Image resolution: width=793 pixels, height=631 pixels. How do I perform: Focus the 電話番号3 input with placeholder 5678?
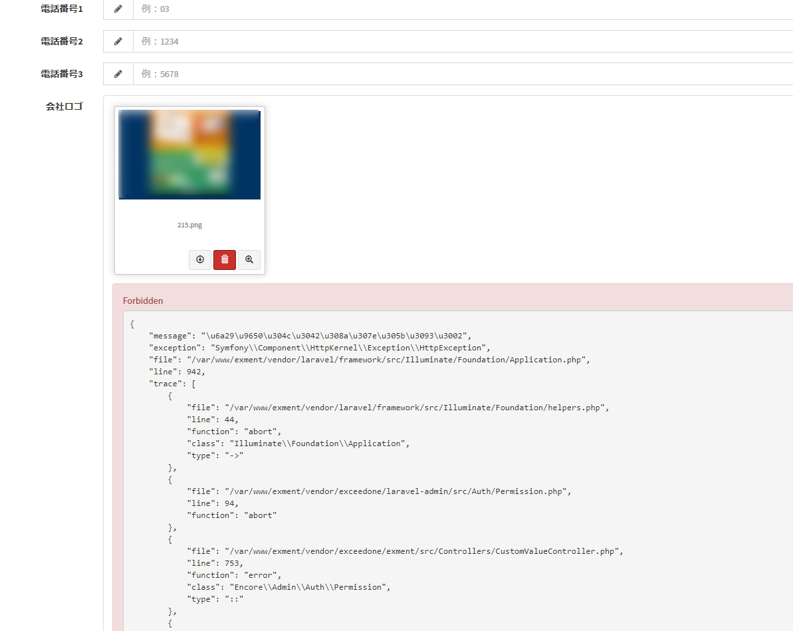tap(463, 74)
